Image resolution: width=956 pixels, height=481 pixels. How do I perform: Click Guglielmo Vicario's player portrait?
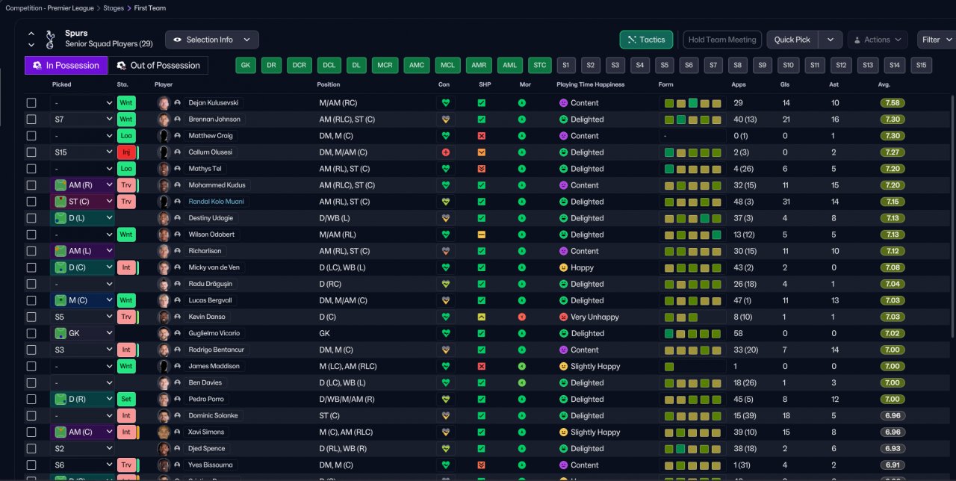[164, 333]
